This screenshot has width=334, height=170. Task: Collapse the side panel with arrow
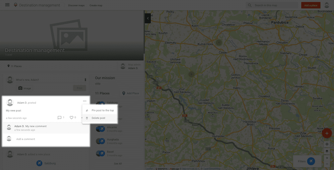[x=148, y=18]
